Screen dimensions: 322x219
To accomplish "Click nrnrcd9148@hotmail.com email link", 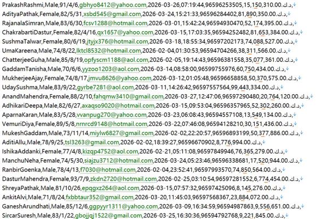I will click(x=112, y=124).
